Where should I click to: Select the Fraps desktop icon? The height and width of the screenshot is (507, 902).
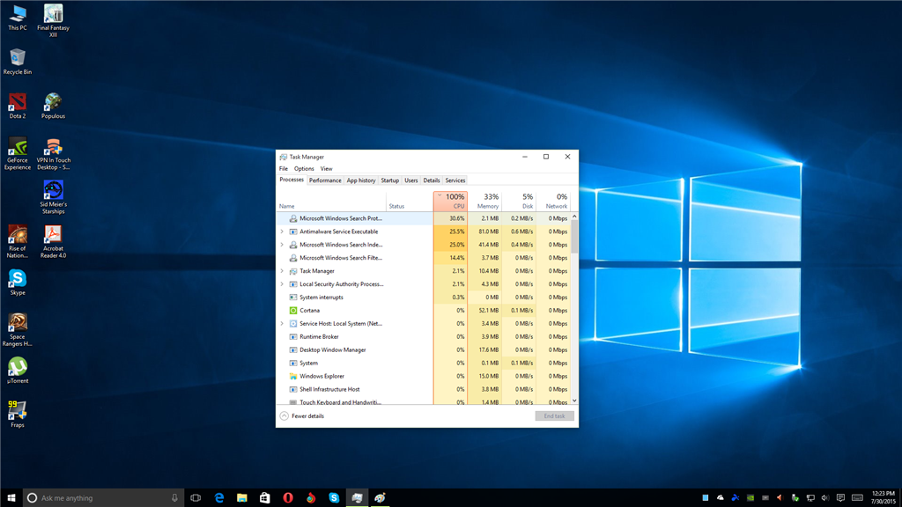click(x=18, y=412)
